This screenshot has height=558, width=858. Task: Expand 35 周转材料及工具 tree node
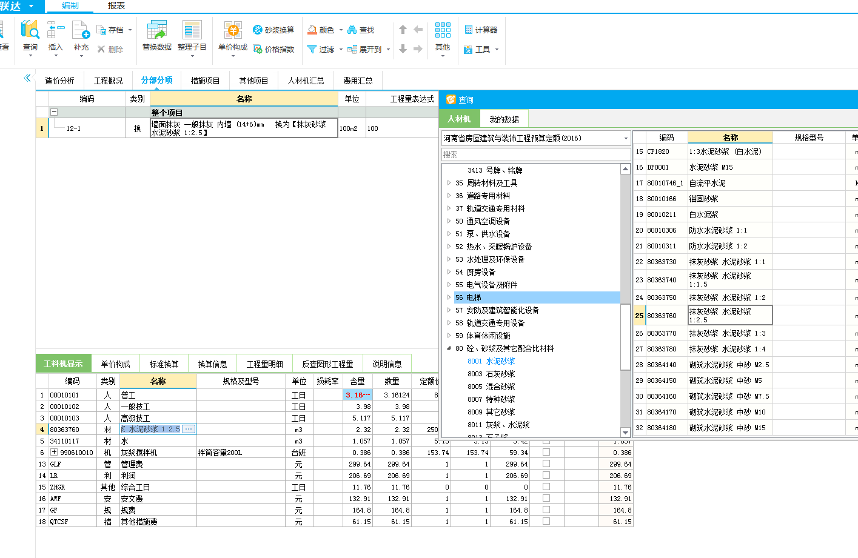point(449,182)
